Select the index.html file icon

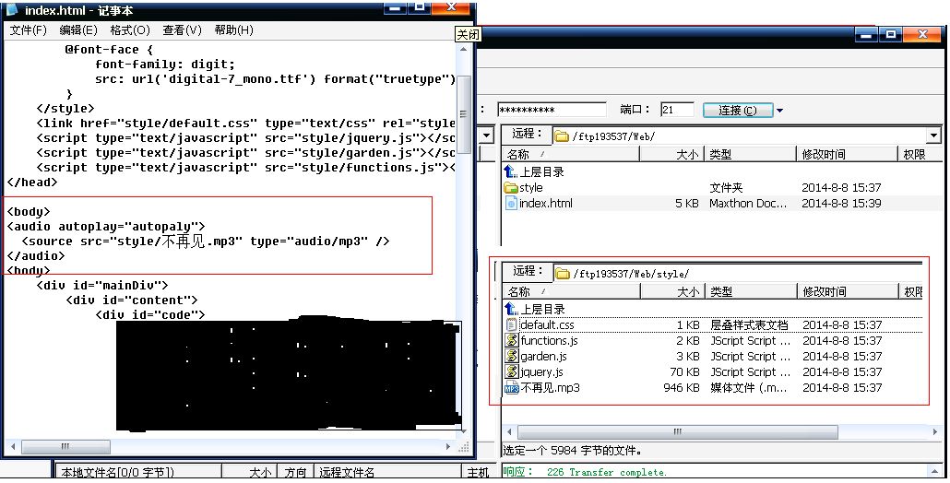coord(511,204)
